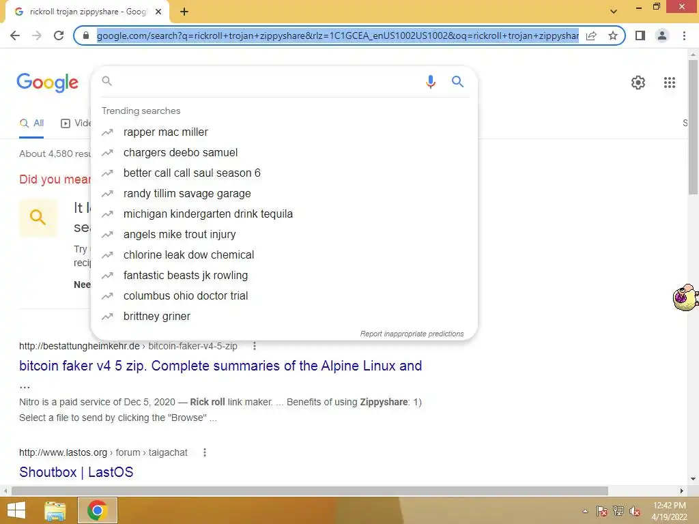Image resolution: width=699 pixels, height=524 pixels.
Task: Open a new browser tab
Action: click(x=184, y=12)
